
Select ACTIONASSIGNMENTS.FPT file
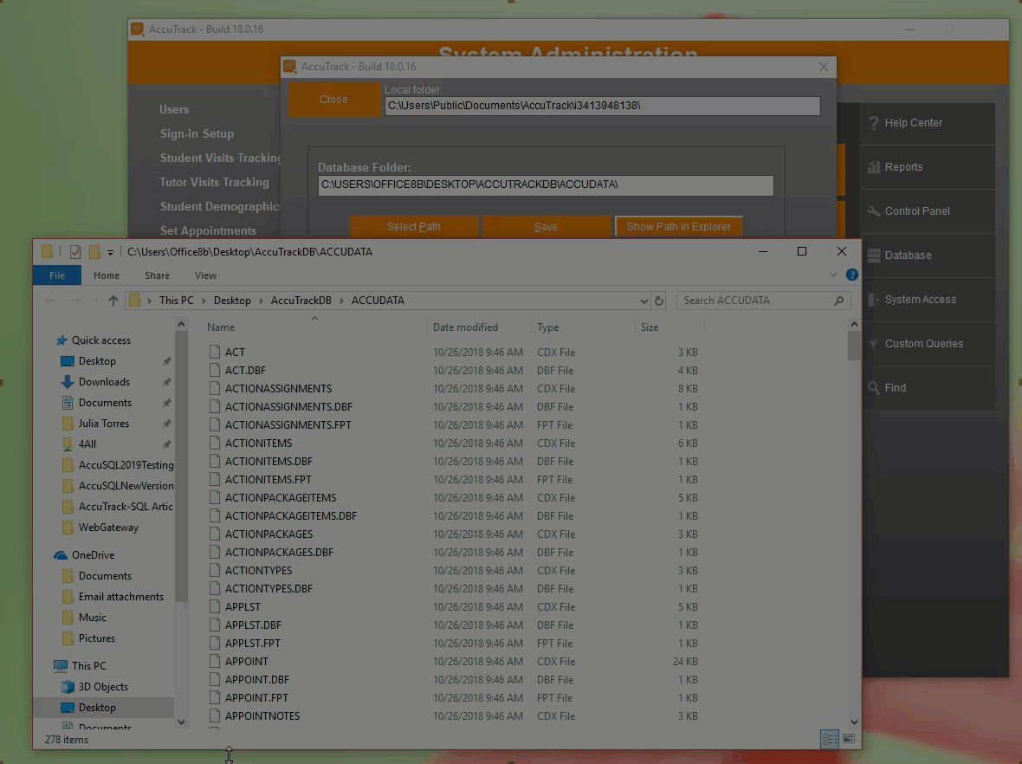point(288,425)
